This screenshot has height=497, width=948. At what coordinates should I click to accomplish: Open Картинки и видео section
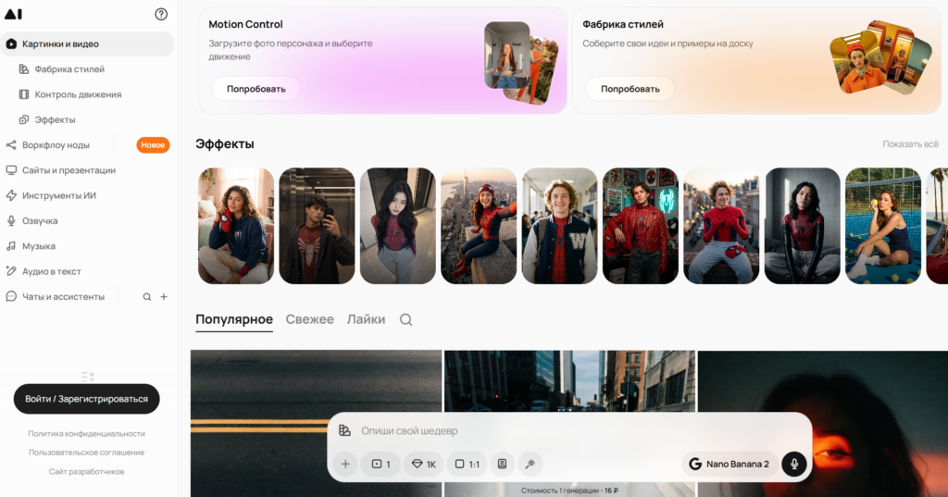tap(87, 44)
